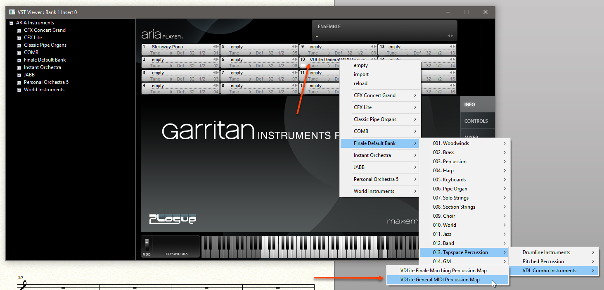Viewport: 604px width, 290px height.
Task: Click the VST Viewer window title icon
Action: pyautogui.click(x=12, y=12)
